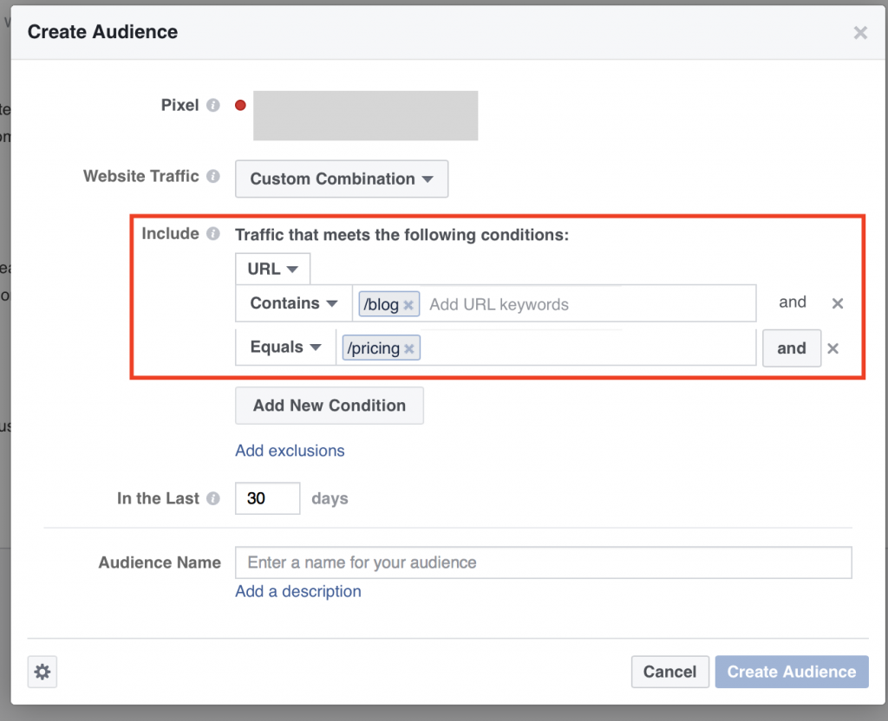Click the Create Audience button
The width and height of the screenshot is (888, 721).
pos(791,672)
